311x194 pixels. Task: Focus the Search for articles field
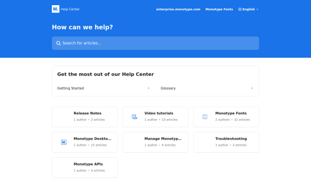[155, 43]
